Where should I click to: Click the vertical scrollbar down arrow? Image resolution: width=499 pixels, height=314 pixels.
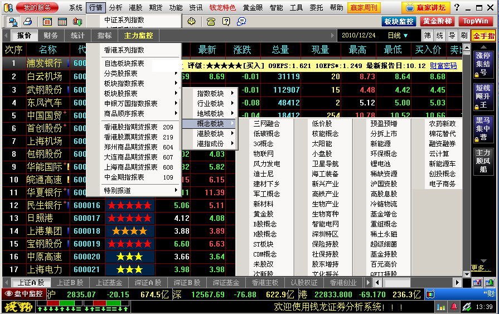pos(467,274)
